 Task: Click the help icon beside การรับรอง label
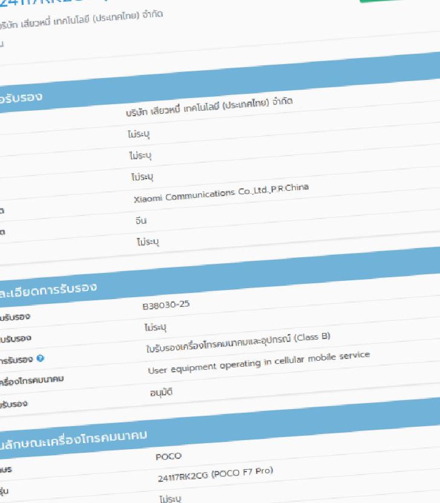coord(40,358)
